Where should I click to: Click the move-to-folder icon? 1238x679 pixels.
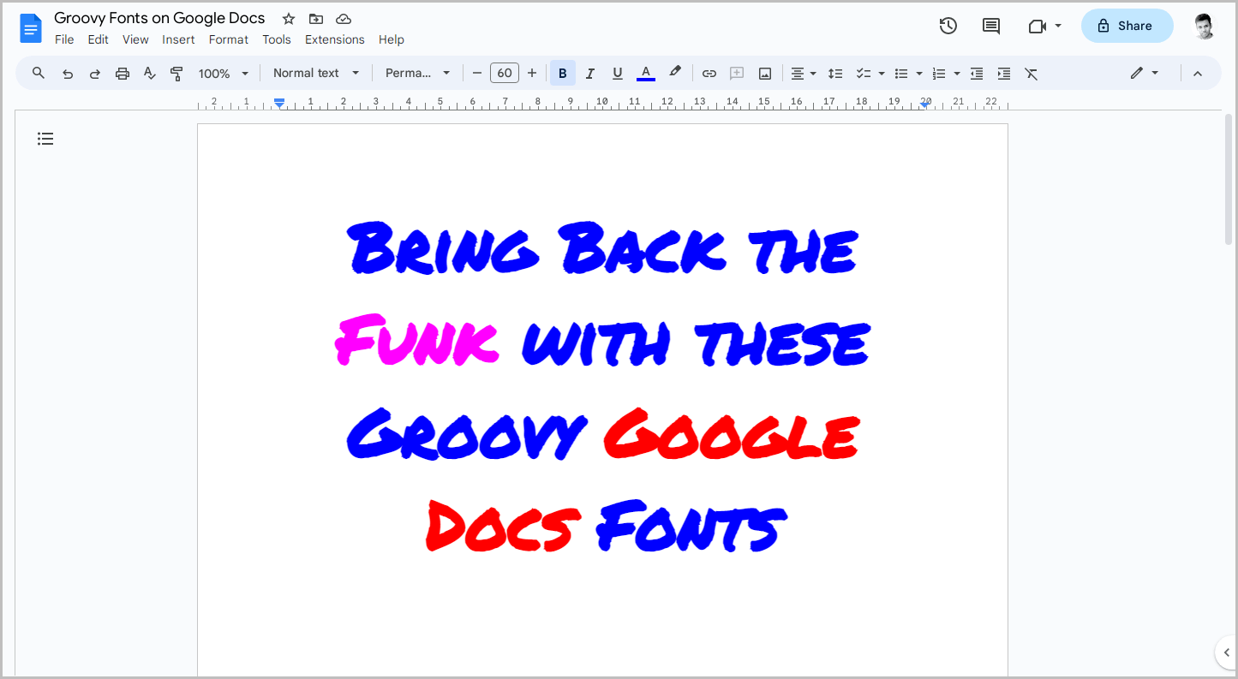coord(316,19)
